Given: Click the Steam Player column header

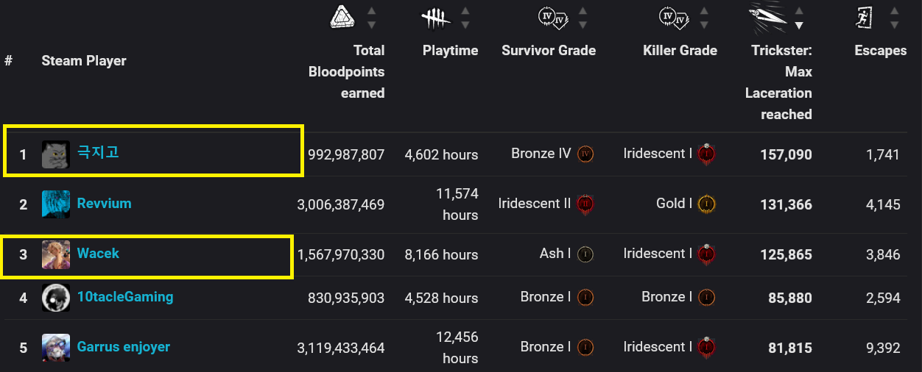Looking at the screenshot, I should coord(84,61).
